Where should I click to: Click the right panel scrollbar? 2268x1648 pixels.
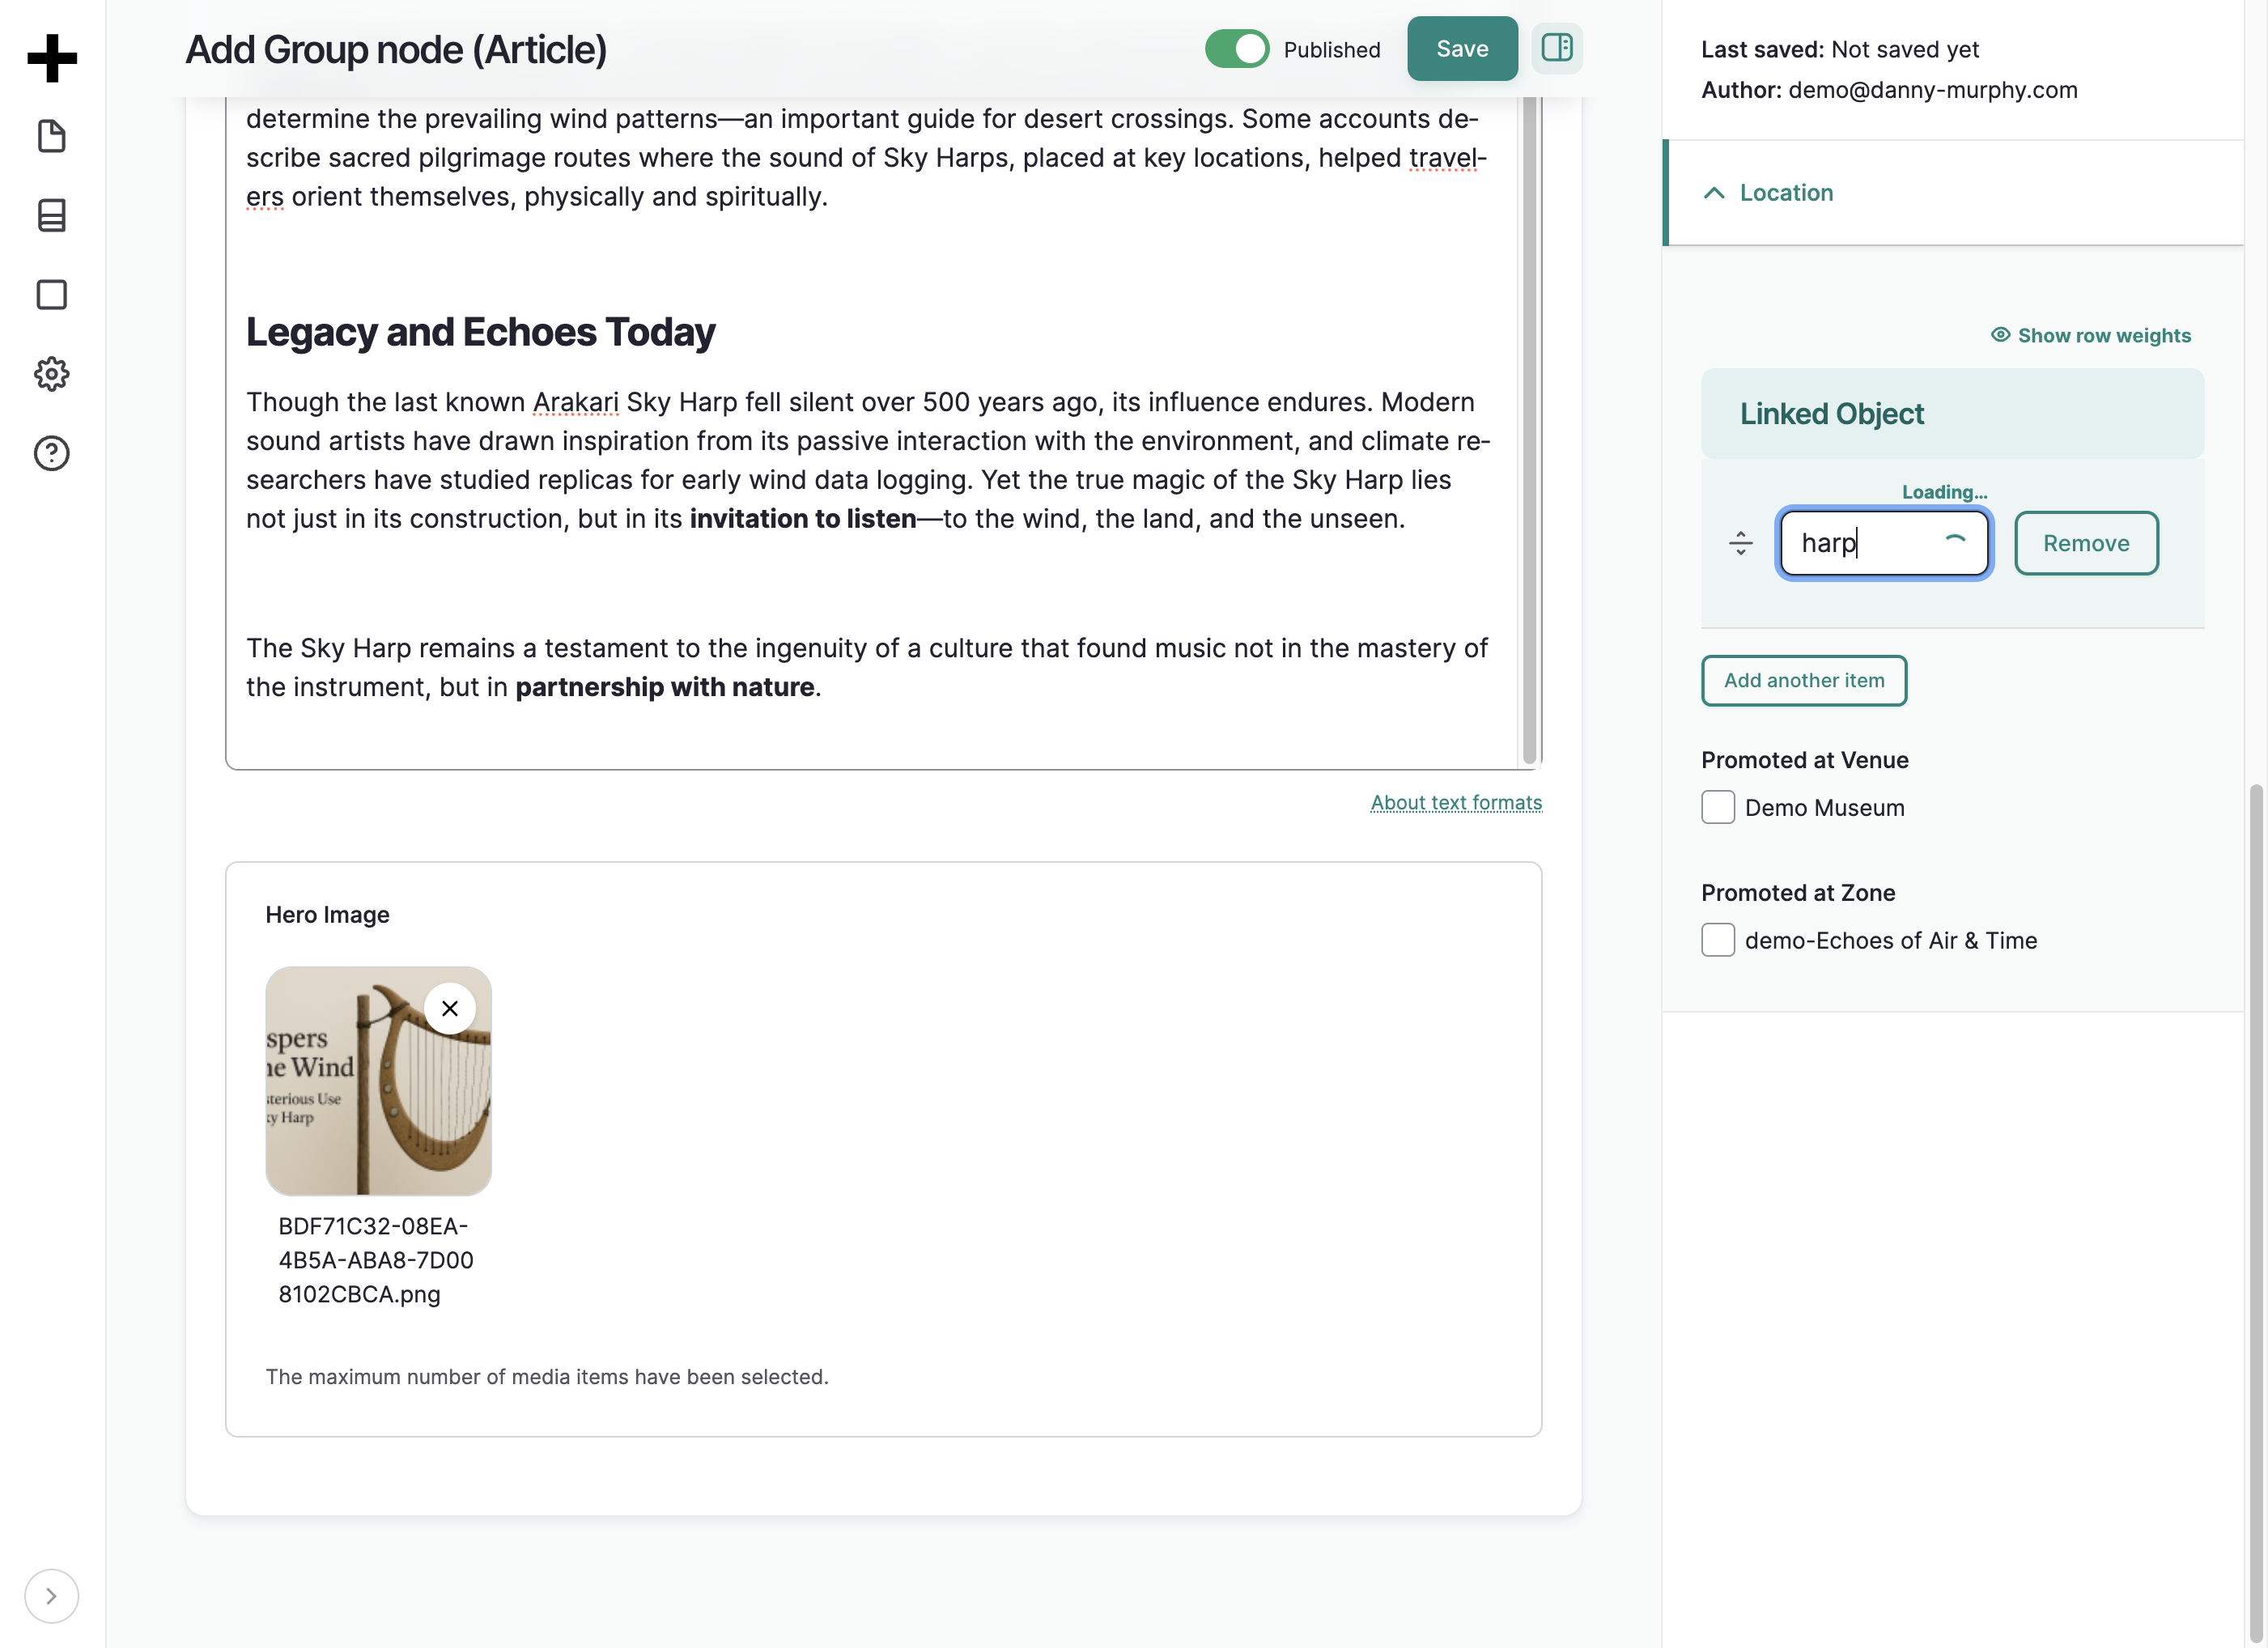(2255, 1214)
